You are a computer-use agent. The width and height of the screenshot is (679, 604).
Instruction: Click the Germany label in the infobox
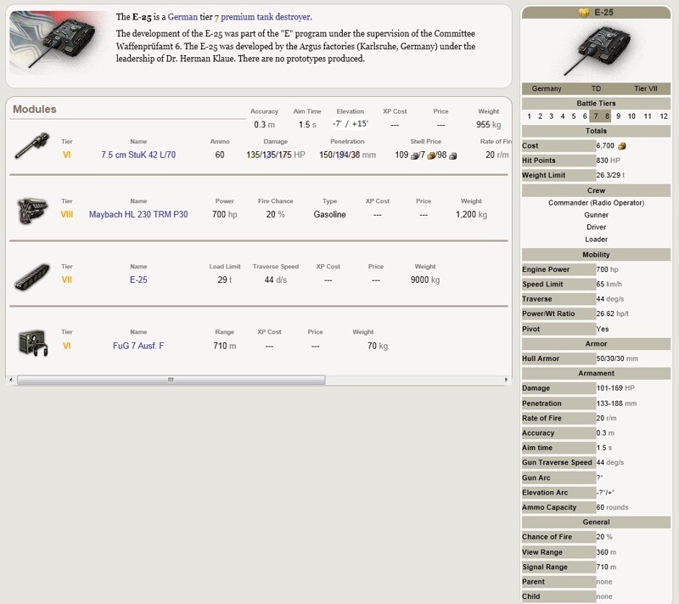(547, 88)
